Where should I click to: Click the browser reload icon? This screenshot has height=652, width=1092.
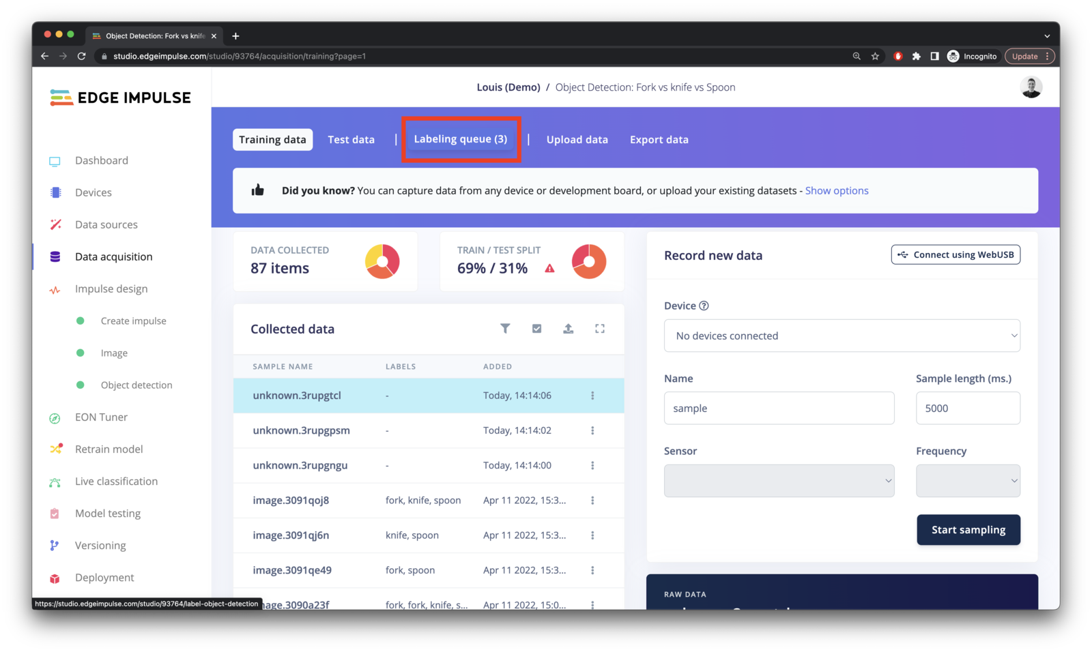coord(81,56)
